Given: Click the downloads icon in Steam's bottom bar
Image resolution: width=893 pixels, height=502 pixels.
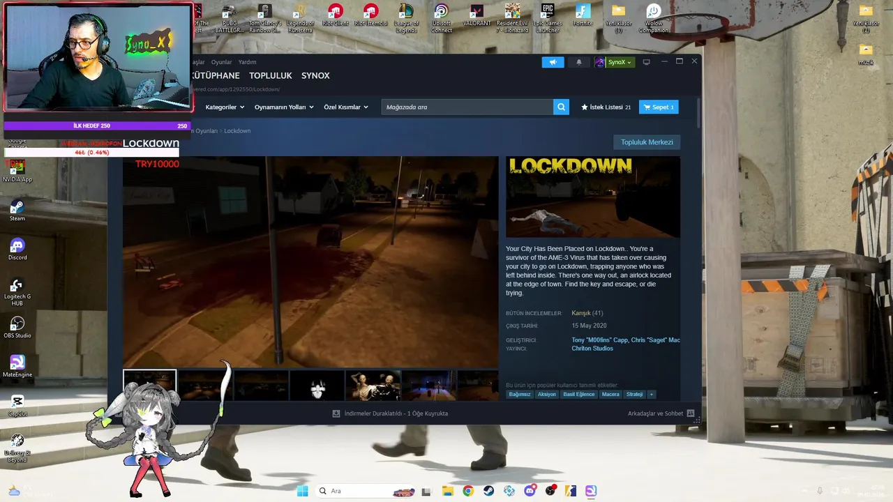Looking at the screenshot, I should pos(336,413).
